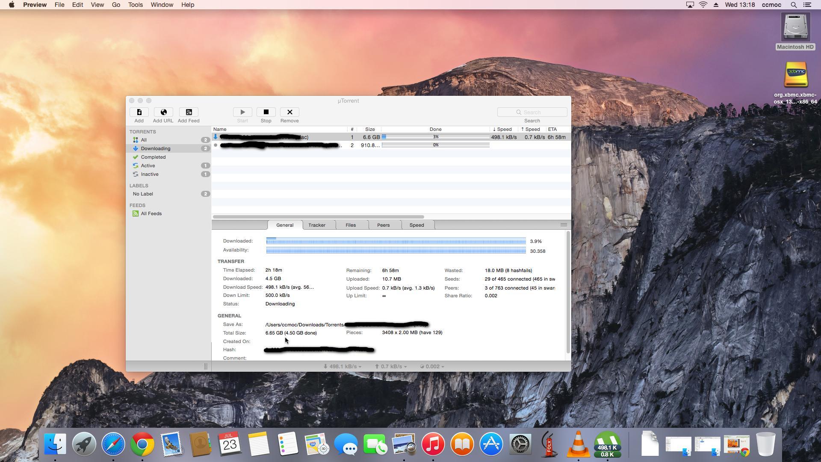Click the ETA value 6h 58m
The image size is (821, 462).
[x=557, y=137]
